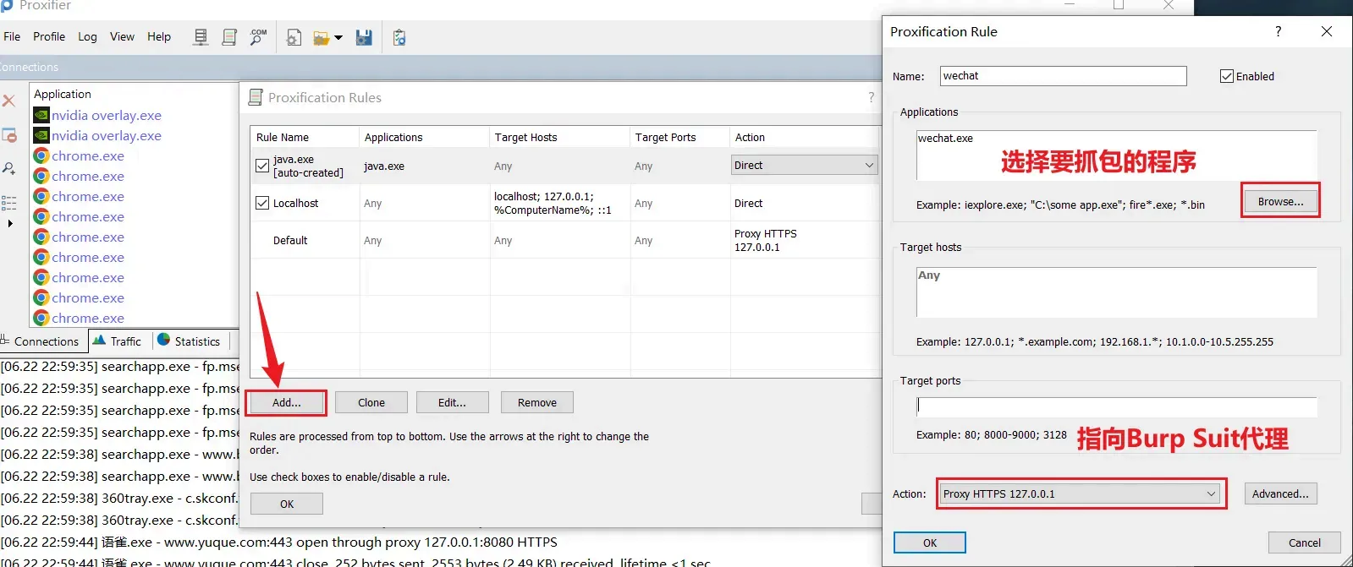Open the Help menu
The height and width of the screenshot is (567, 1353).
[159, 36]
